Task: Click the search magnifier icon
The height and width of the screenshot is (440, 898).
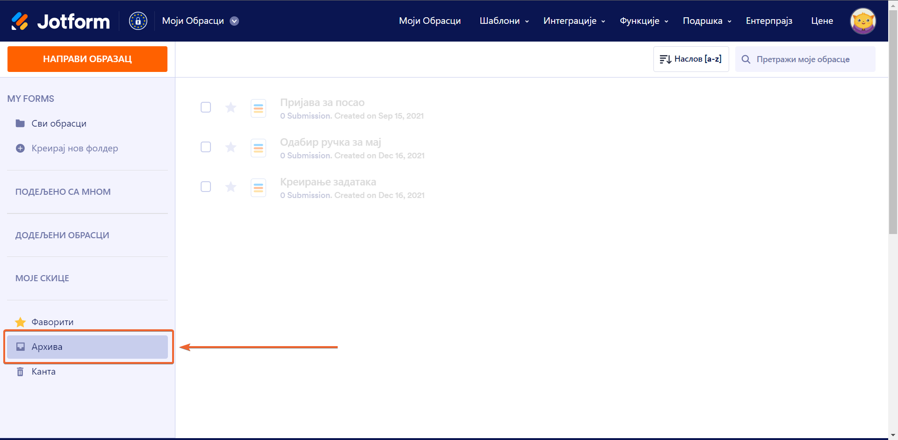Action: (x=746, y=59)
